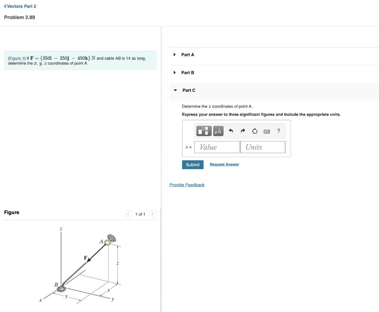Click the reset answer icon
Viewport: 379px width, 312px height.
pos(255,131)
